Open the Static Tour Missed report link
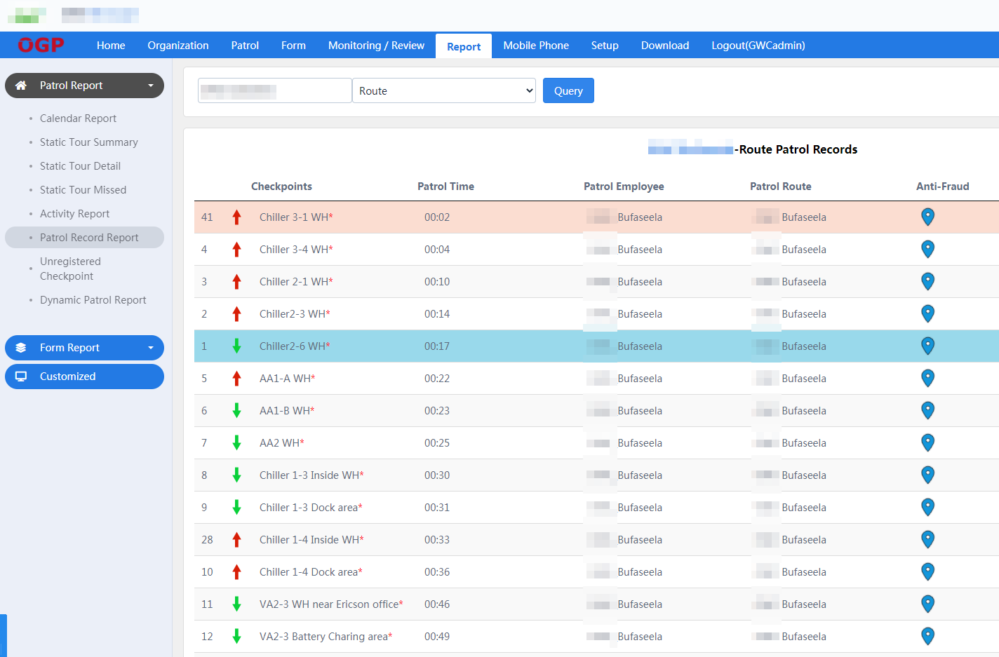 coord(83,190)
